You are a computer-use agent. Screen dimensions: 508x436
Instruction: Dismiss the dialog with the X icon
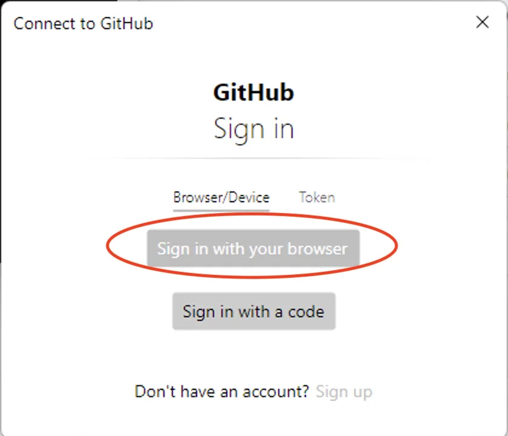(482, 23)
